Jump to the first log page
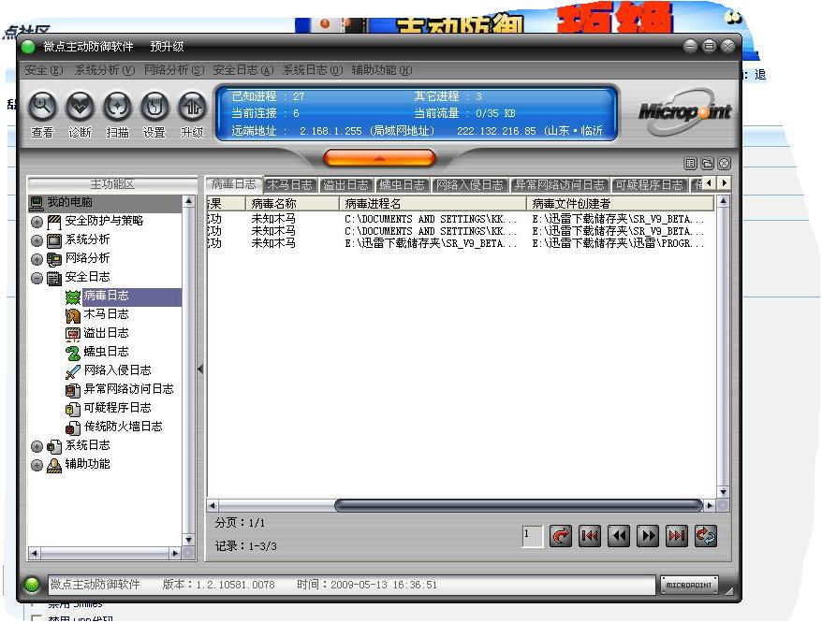The width and height of the screenshot is (822, 623). coord(589,535)
